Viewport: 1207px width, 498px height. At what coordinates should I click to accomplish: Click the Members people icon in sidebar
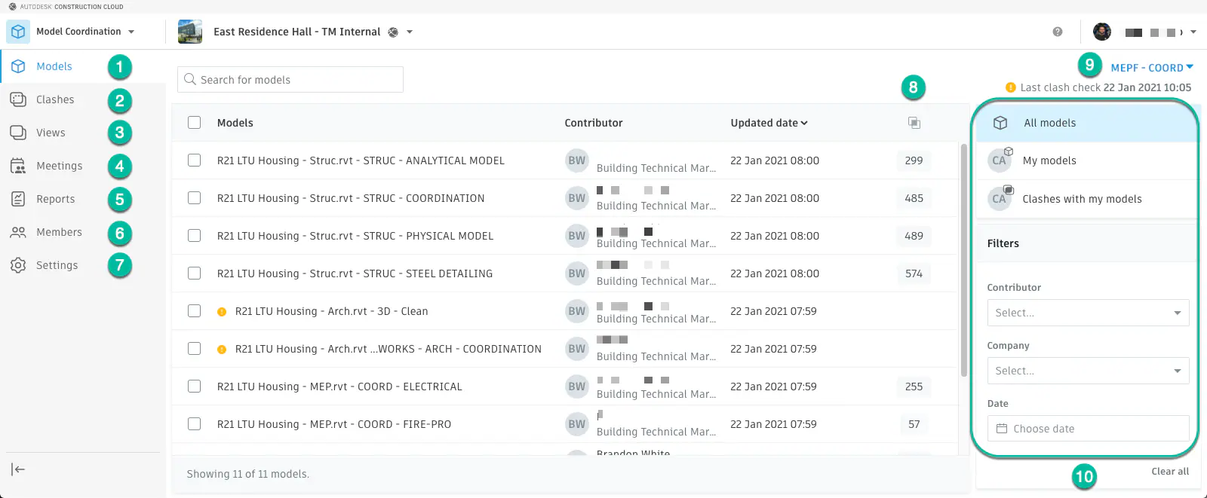[x=18, y=232]
